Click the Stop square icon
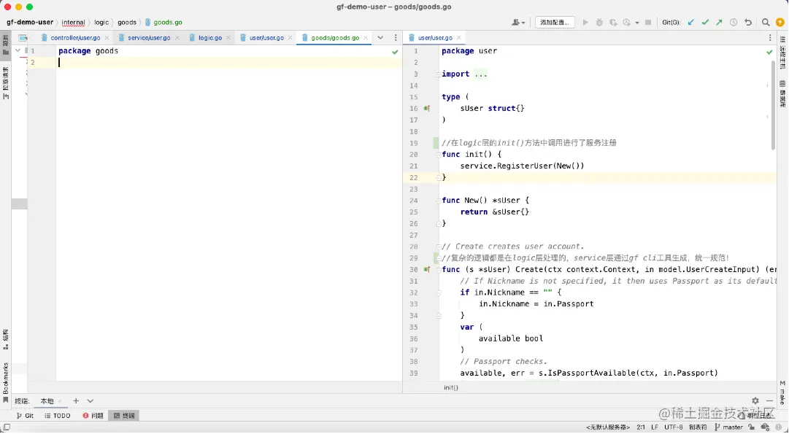789x434 pixels. click(x=648, y=22)
